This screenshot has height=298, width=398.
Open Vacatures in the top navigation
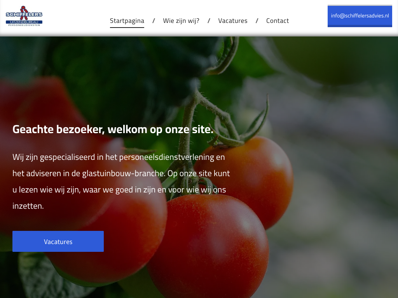point(233,21)
